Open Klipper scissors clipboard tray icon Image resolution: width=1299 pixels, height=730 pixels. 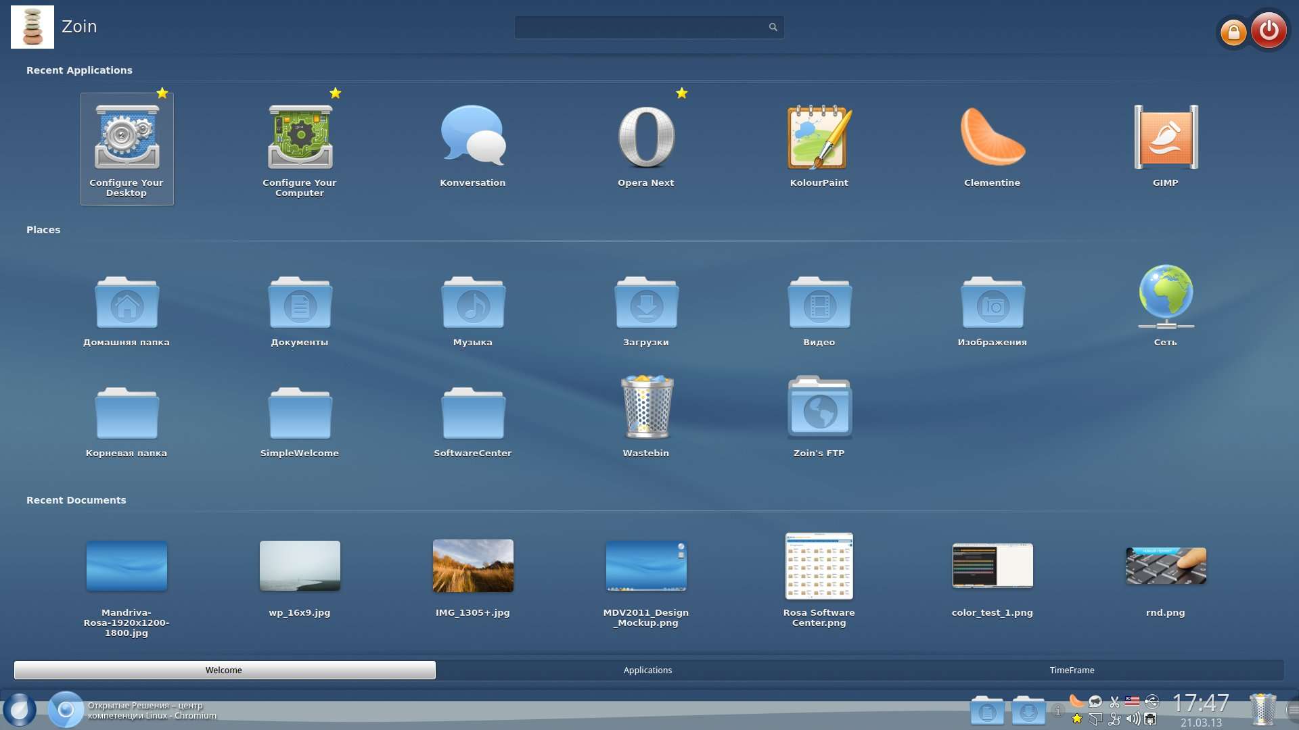[1114, 701]
